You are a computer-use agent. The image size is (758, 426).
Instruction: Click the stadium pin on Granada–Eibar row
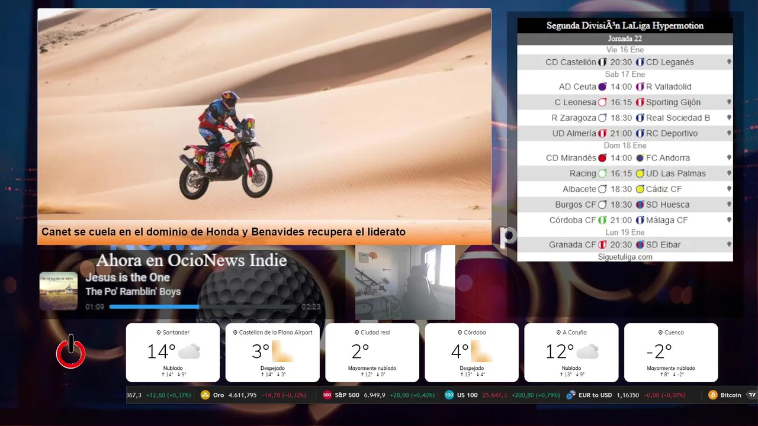729,245
